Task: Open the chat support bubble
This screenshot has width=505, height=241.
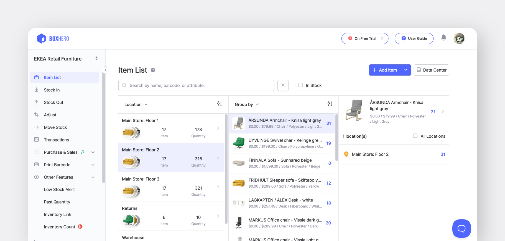Action: click(461, 229)
